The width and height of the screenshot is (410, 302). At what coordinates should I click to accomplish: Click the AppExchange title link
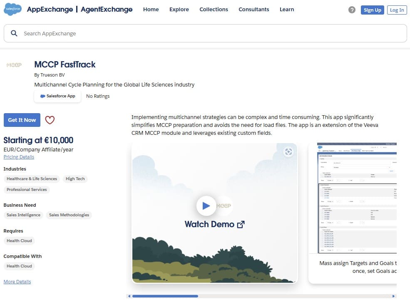[x=50, y=10]
